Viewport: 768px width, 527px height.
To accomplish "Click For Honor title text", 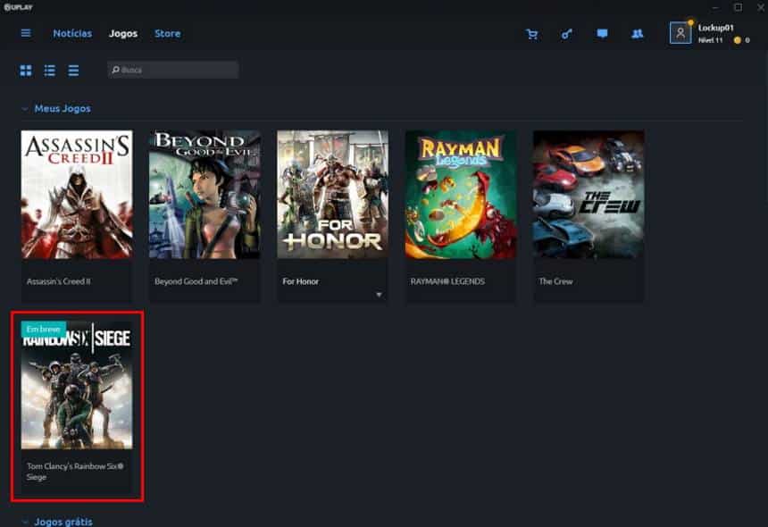I will (300, 281).
